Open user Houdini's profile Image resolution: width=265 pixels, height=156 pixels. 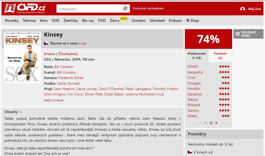coord(194,88)
